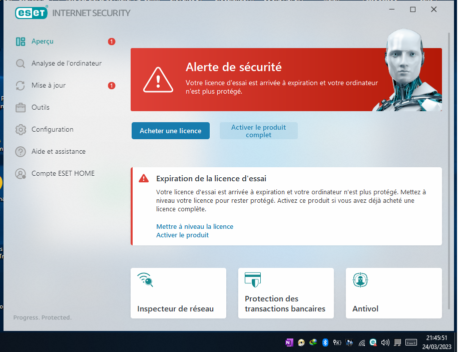Click the Expiration de la licence d'essai title
The image size is (458, 352).
pyautogui.click(x=211, y=178)
